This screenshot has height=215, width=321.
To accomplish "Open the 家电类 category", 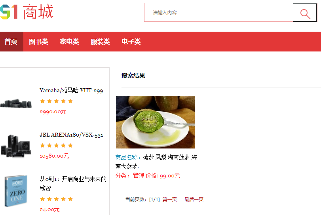I will pyautogui.click(x=69, y=42).
